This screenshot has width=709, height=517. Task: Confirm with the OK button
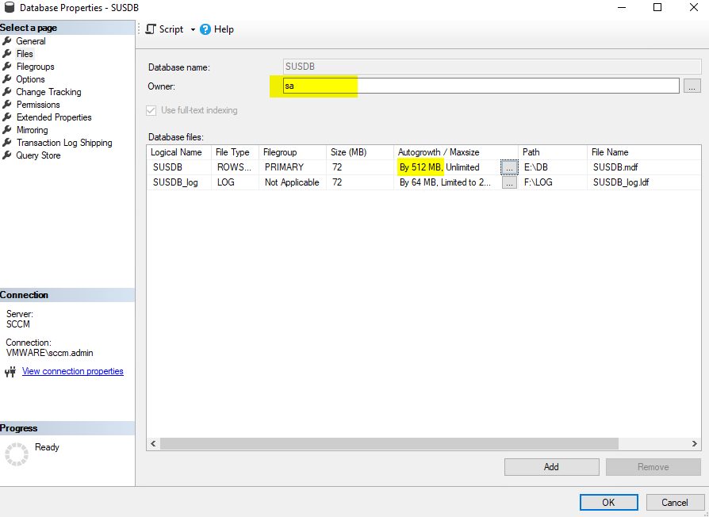[x=608, y=502]
